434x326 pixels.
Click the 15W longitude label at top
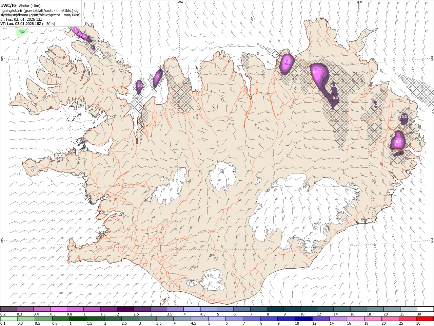[x=359, y=2]
